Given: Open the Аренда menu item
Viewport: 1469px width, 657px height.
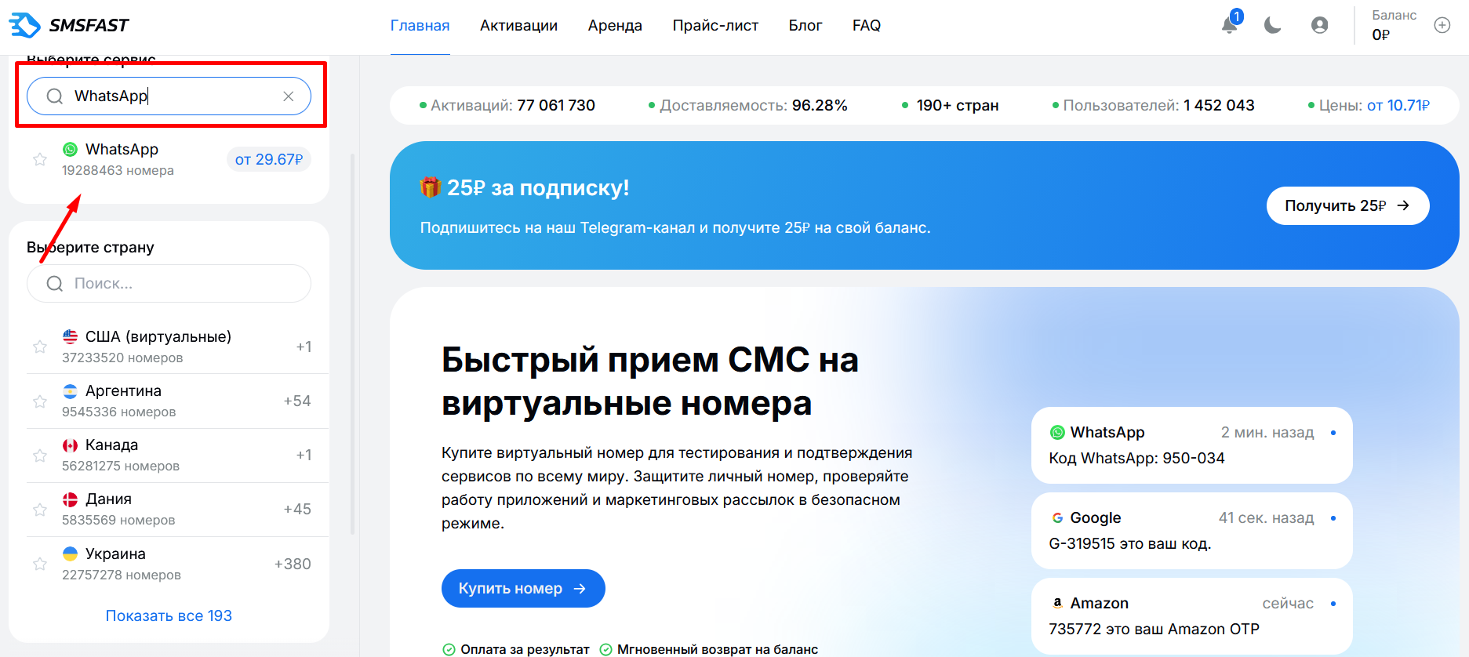Looking at the screenshot, I should point(615,26).
